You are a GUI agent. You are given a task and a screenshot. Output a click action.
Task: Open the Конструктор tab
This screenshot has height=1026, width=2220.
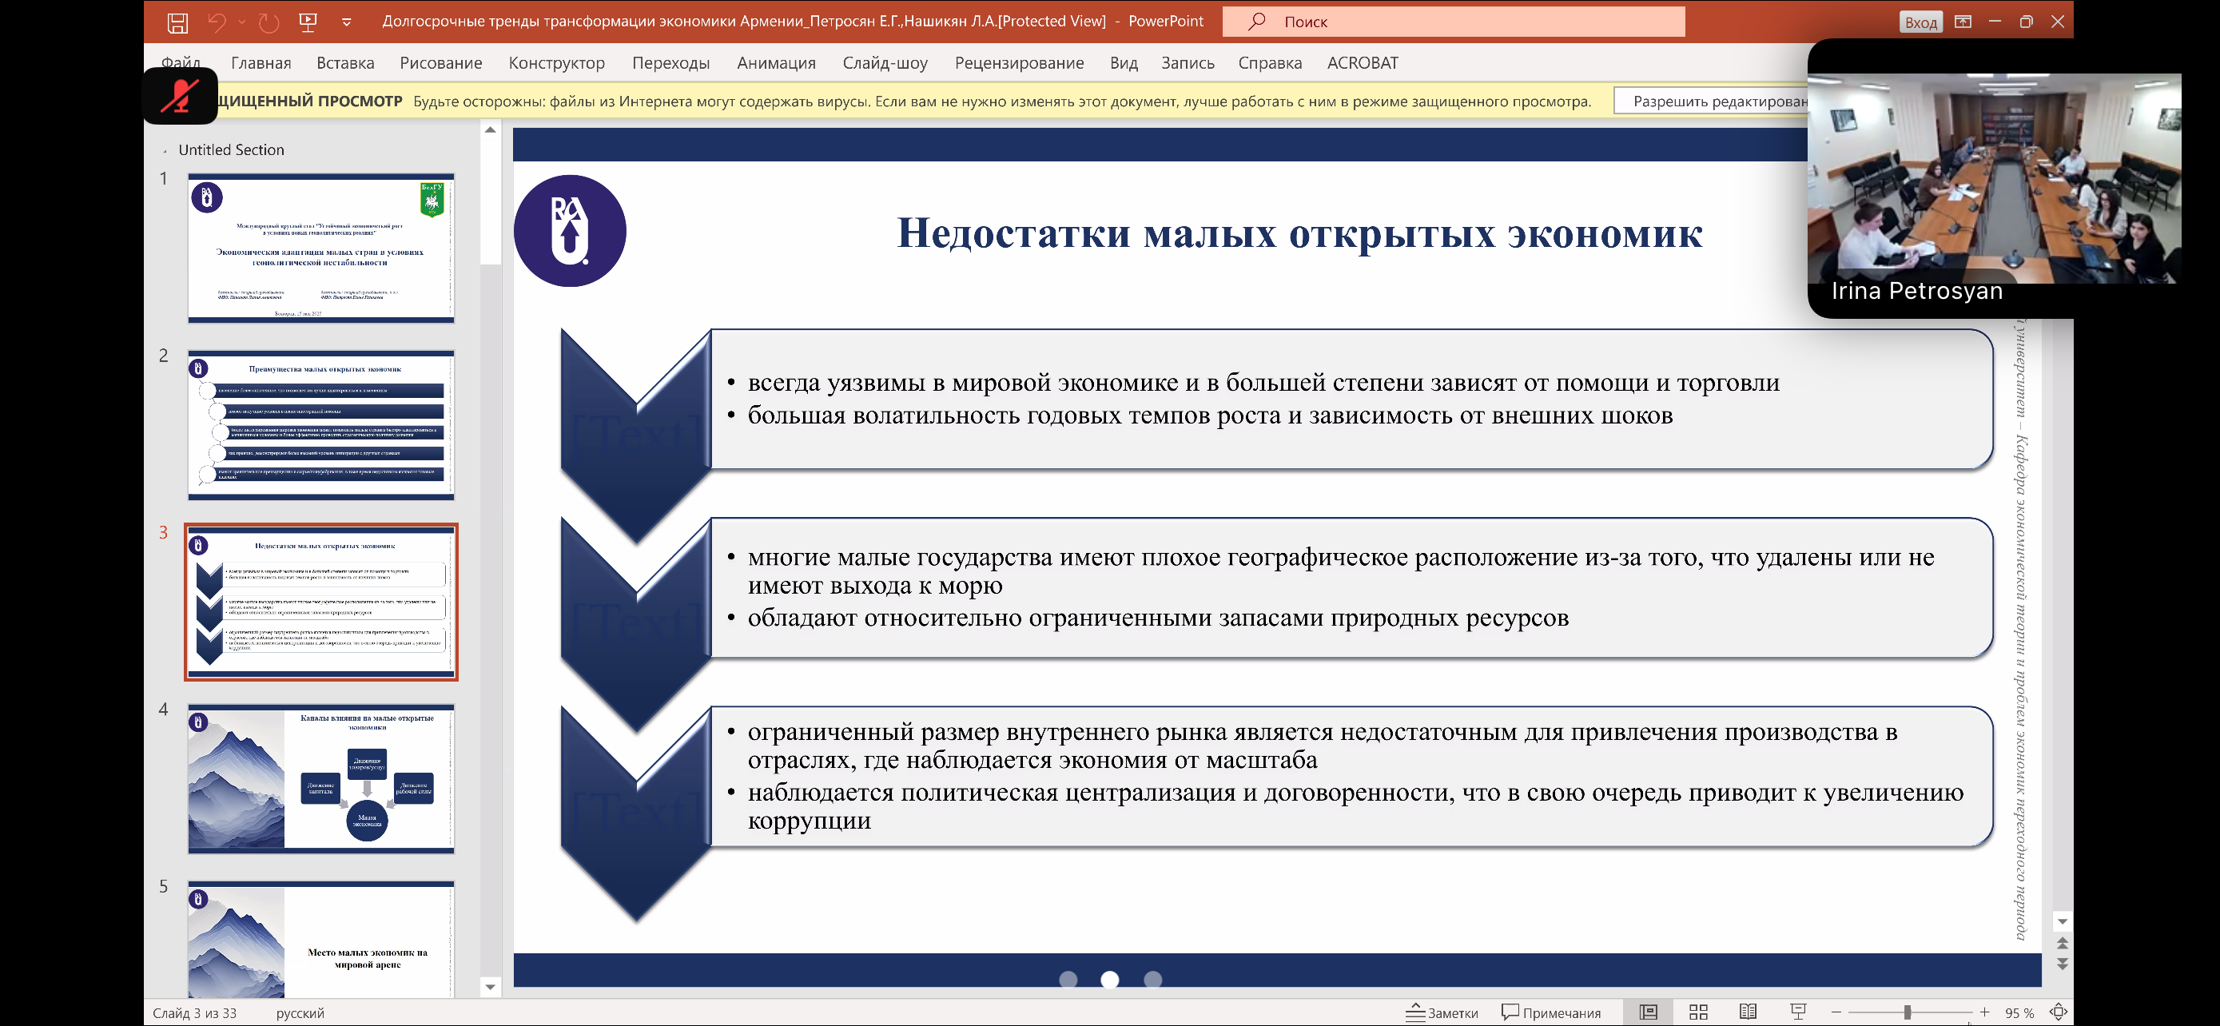click(x=557, y=63)
